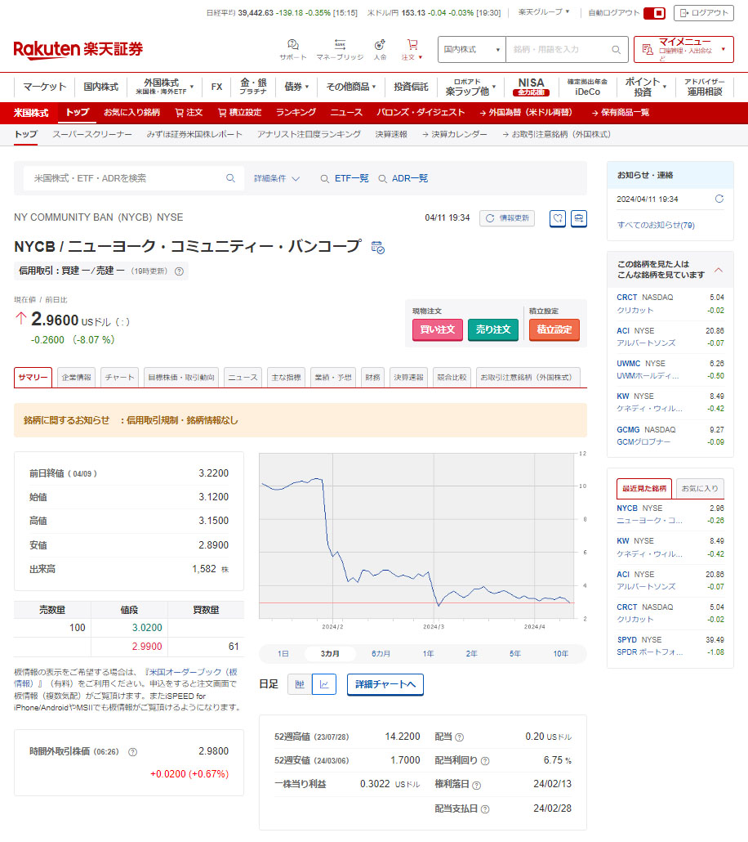Image resolution: width=748 pixels, height=842 pixels.
Task: Switch to the 企業情報 tab
Action: pyautogui.click(x=76, y=377)
